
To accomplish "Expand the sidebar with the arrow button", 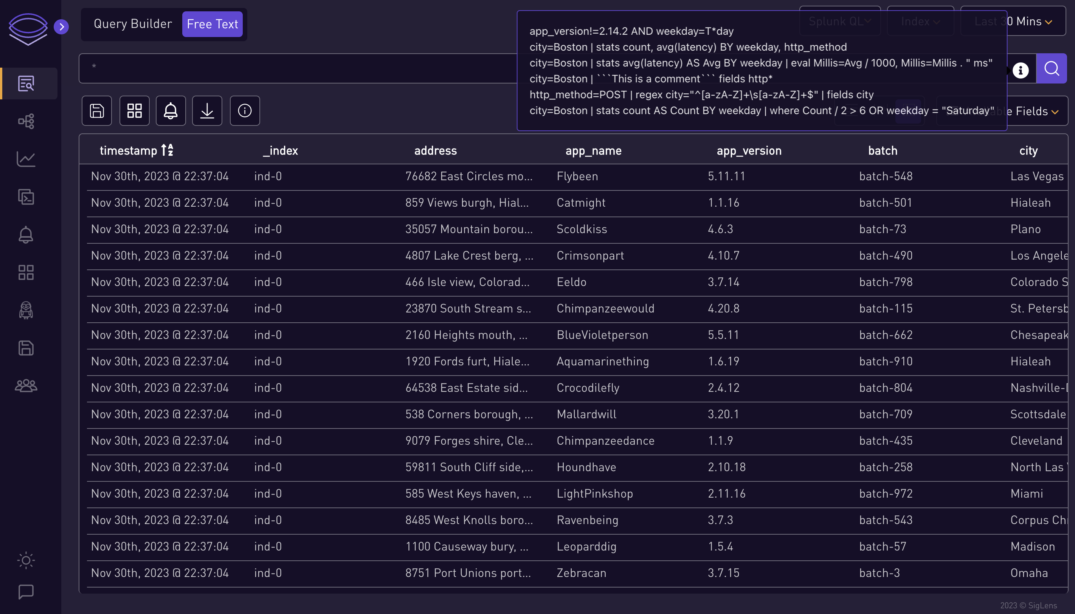I will click(62, 27).
